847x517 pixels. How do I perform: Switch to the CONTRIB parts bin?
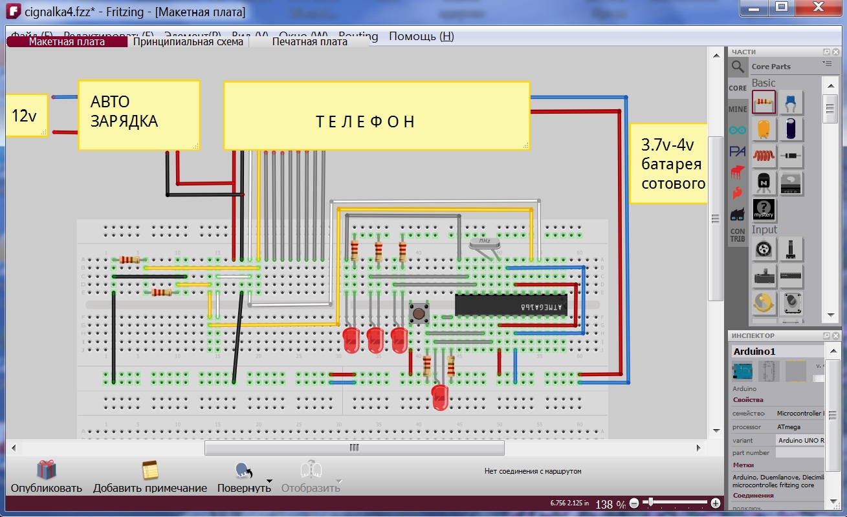click(738, 235)
